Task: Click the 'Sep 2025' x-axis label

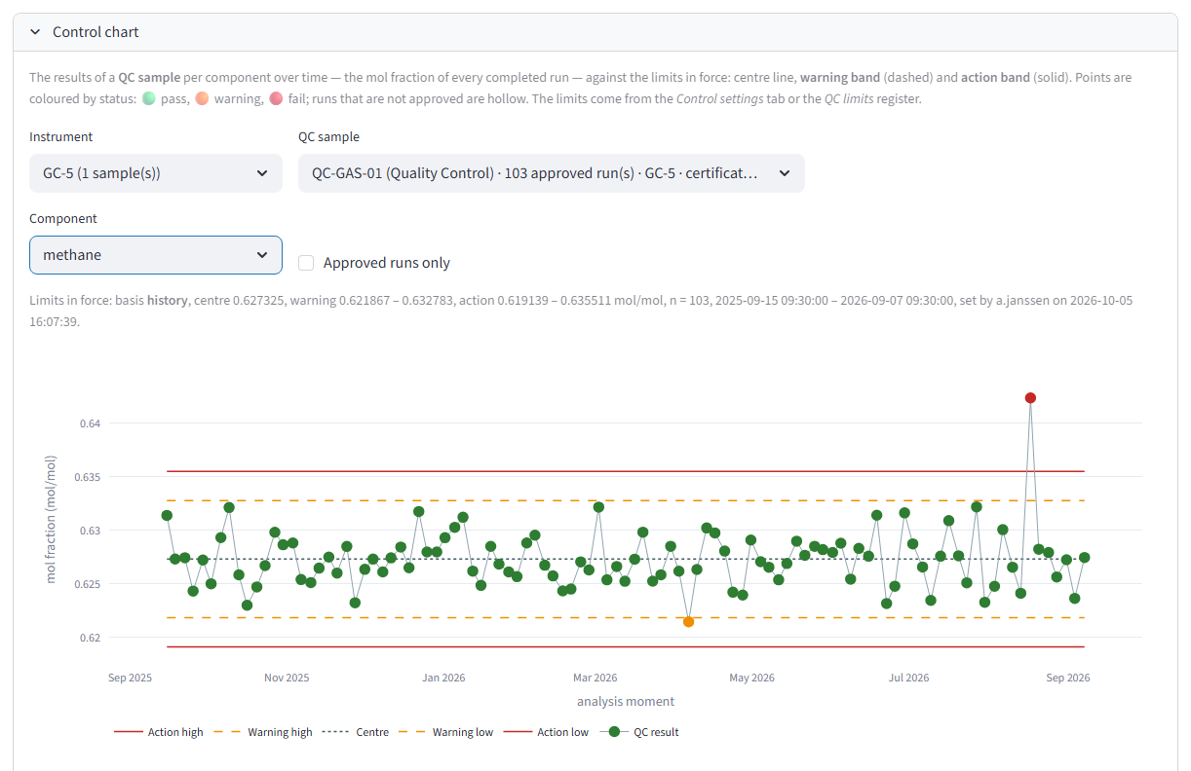Action: (130, 678)
